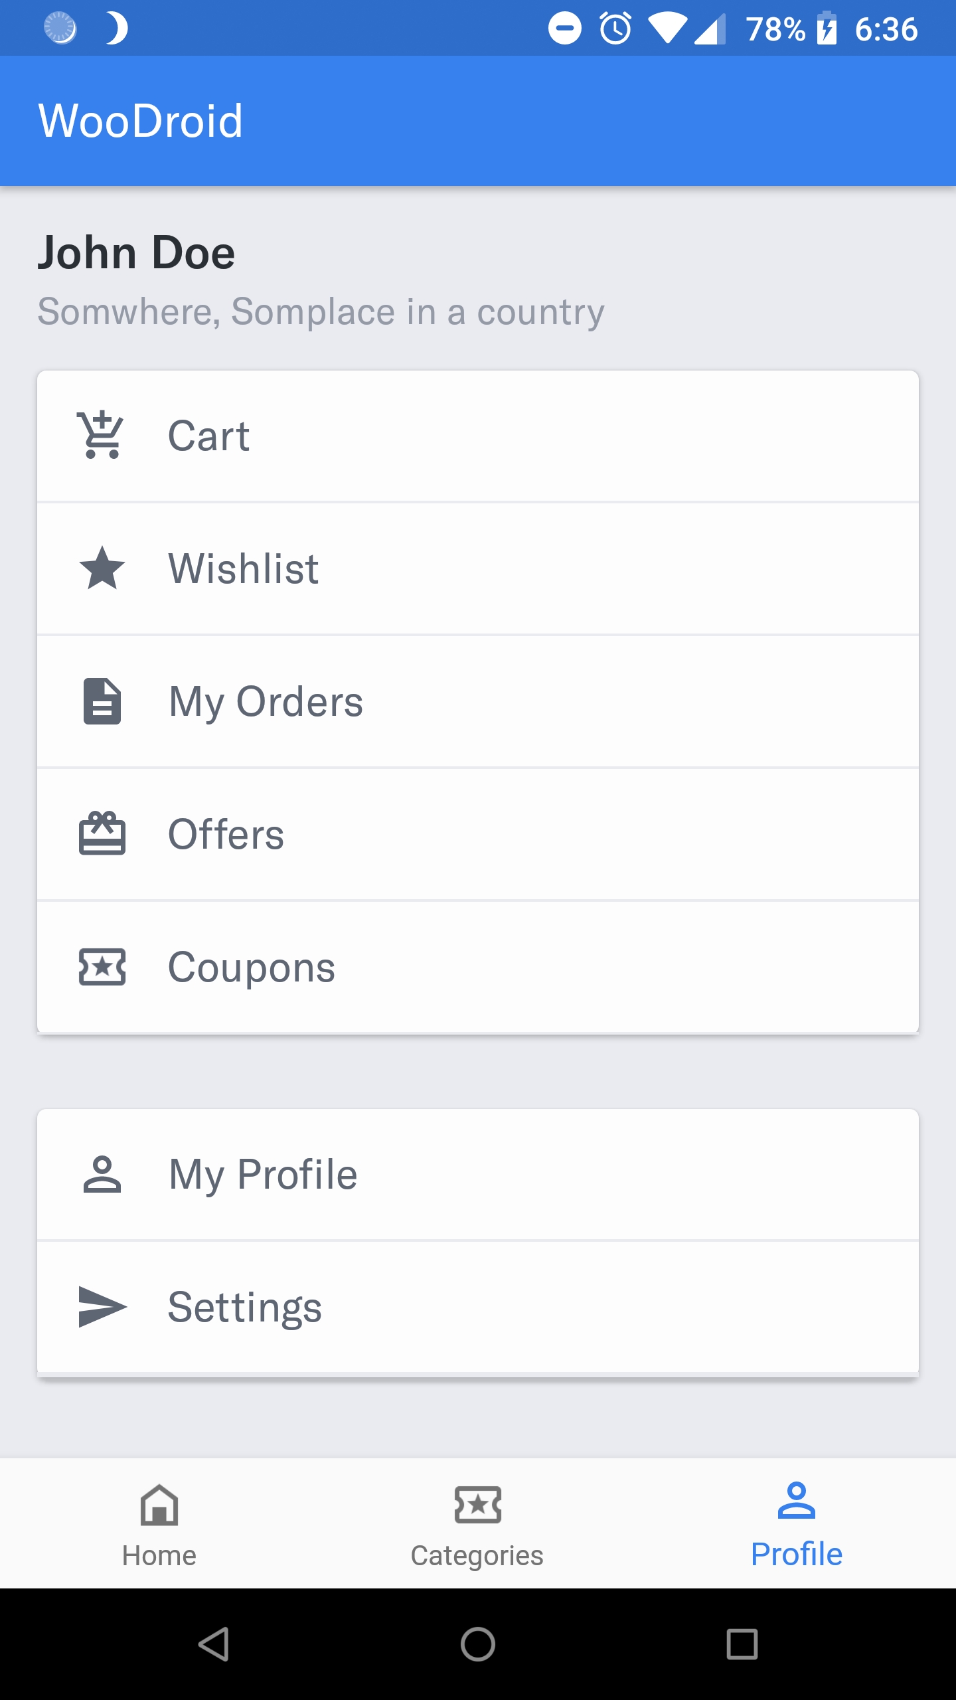Tap the Wishlist star icon
Image resolution: width=956 pixels, height=1700 pixels.
coord(102,568)
